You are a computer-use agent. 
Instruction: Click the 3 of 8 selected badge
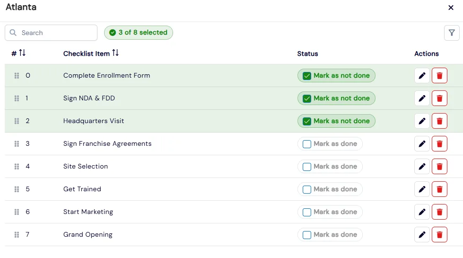[139, 33]
